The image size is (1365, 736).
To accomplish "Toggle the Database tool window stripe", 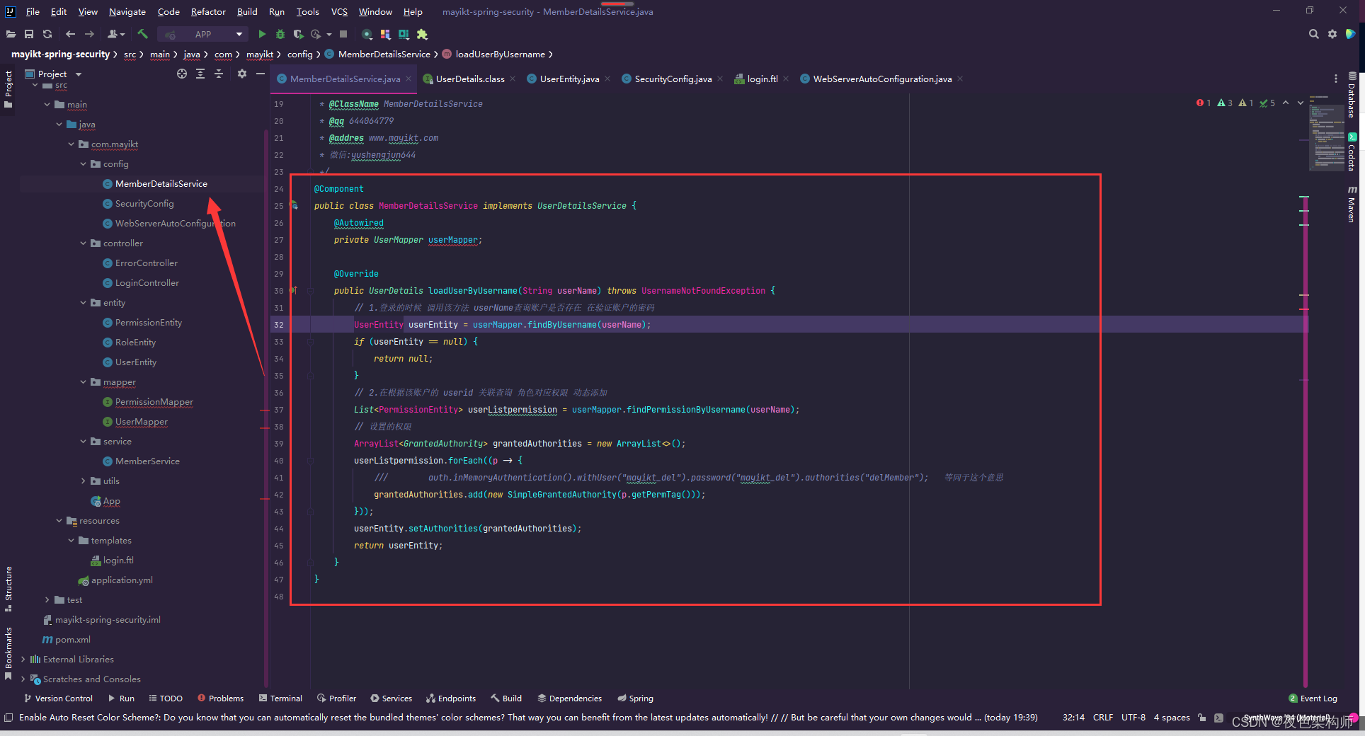I will coord(1352,95).
